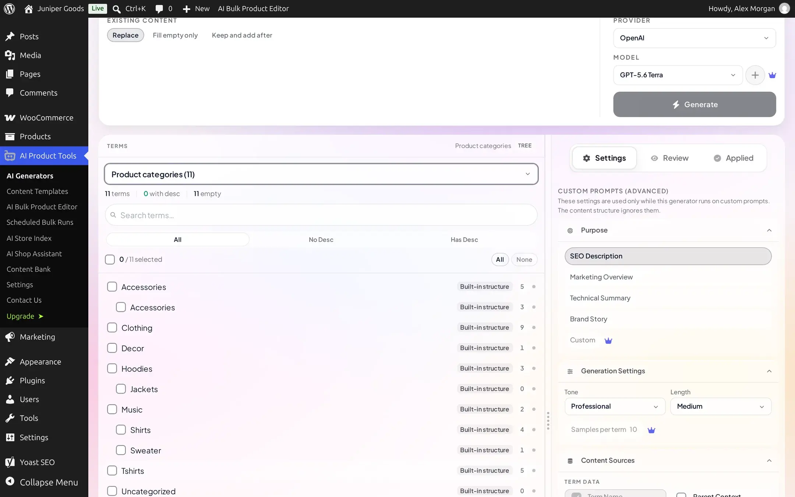Collapse the Purpose section chevron

coord(769,230)
